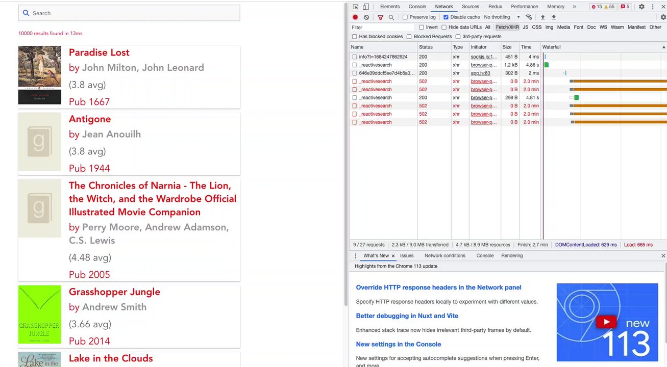Focus the network Filter text field
This screenshot has width=667, height=367.
point(382,28)
